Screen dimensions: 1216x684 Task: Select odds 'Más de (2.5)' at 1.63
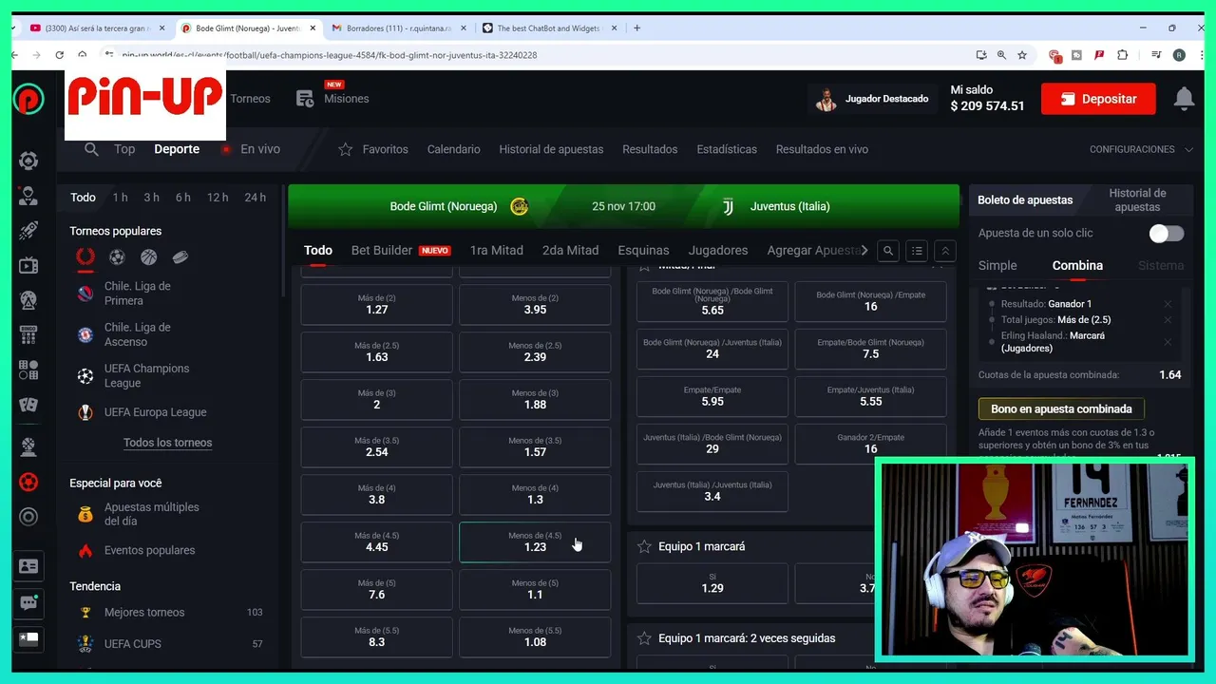(x=376, y=351)
